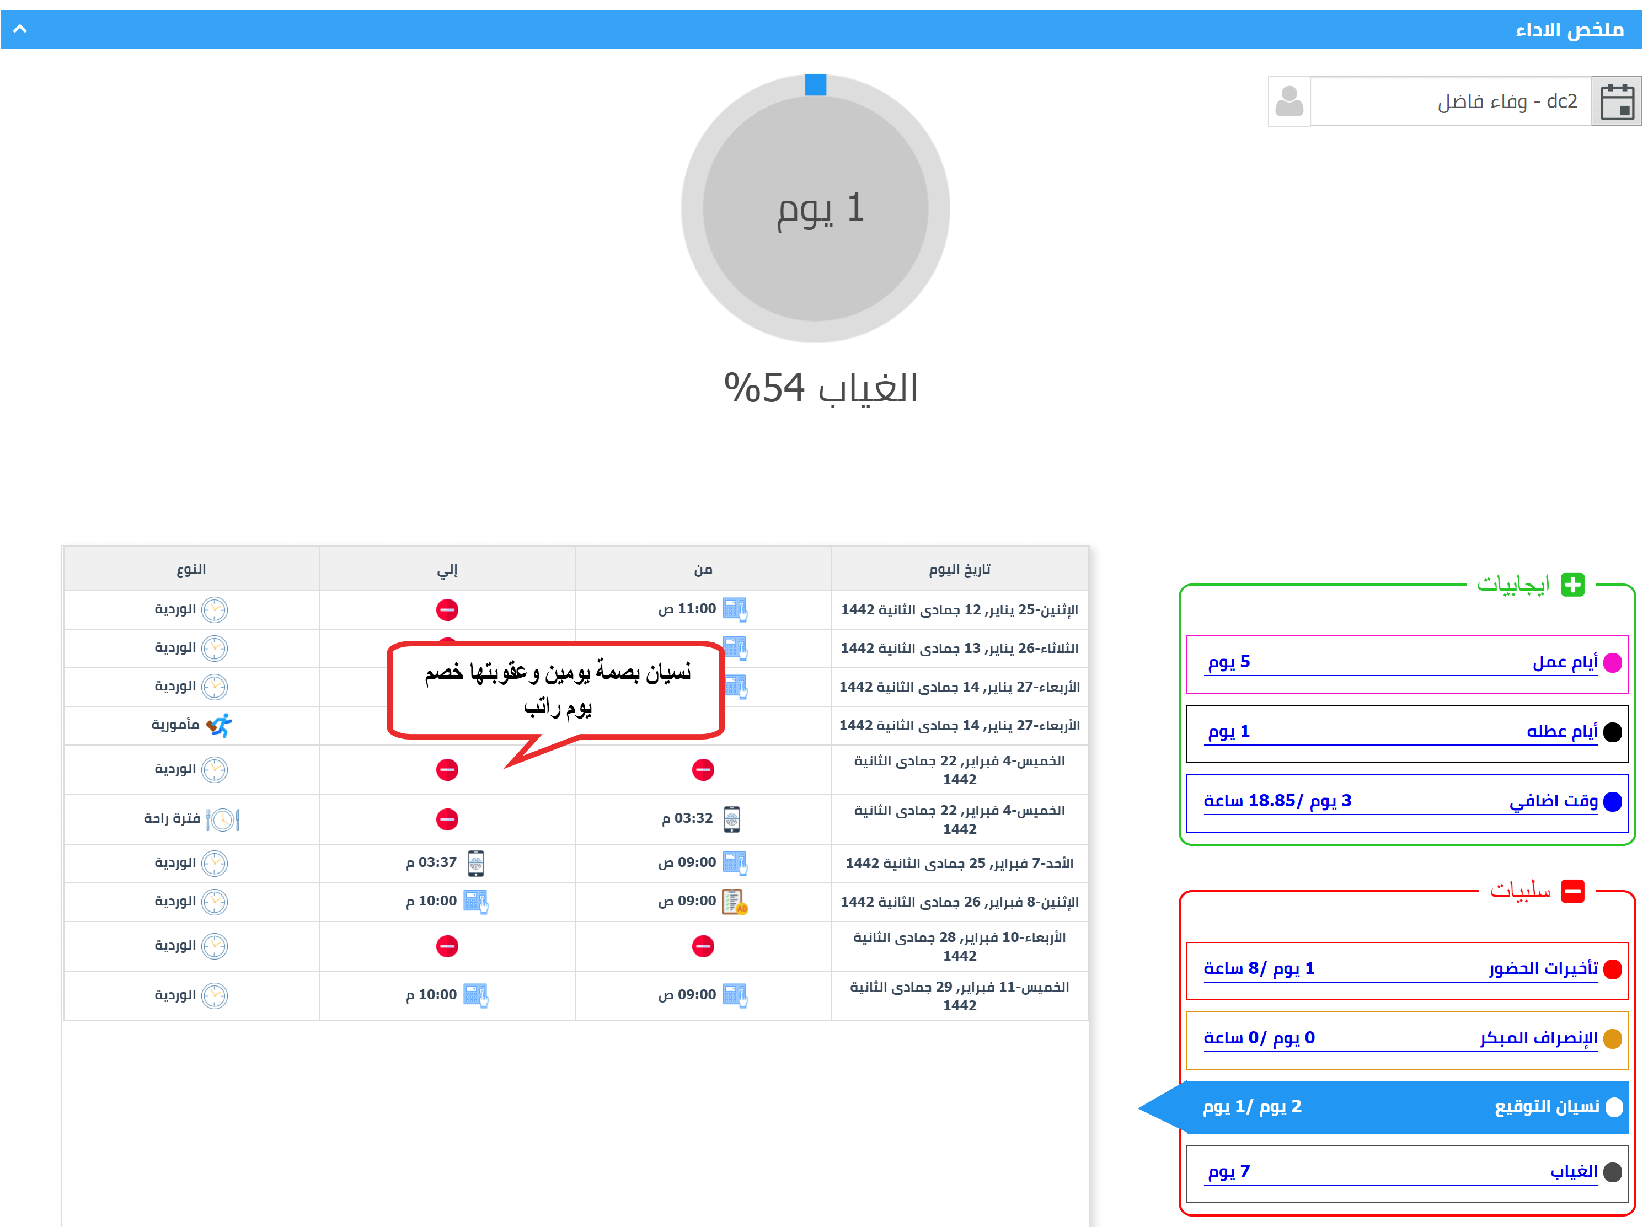
Task: Click the مأمورية type label
Action: point(175,724)
